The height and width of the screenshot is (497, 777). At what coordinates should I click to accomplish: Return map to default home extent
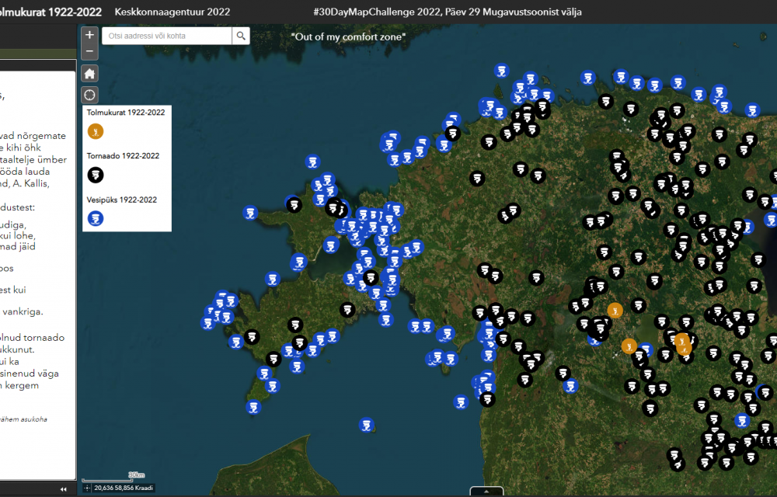(89, 74)
